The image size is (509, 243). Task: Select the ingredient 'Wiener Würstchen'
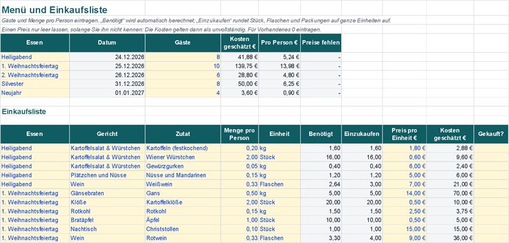(183, 157)
